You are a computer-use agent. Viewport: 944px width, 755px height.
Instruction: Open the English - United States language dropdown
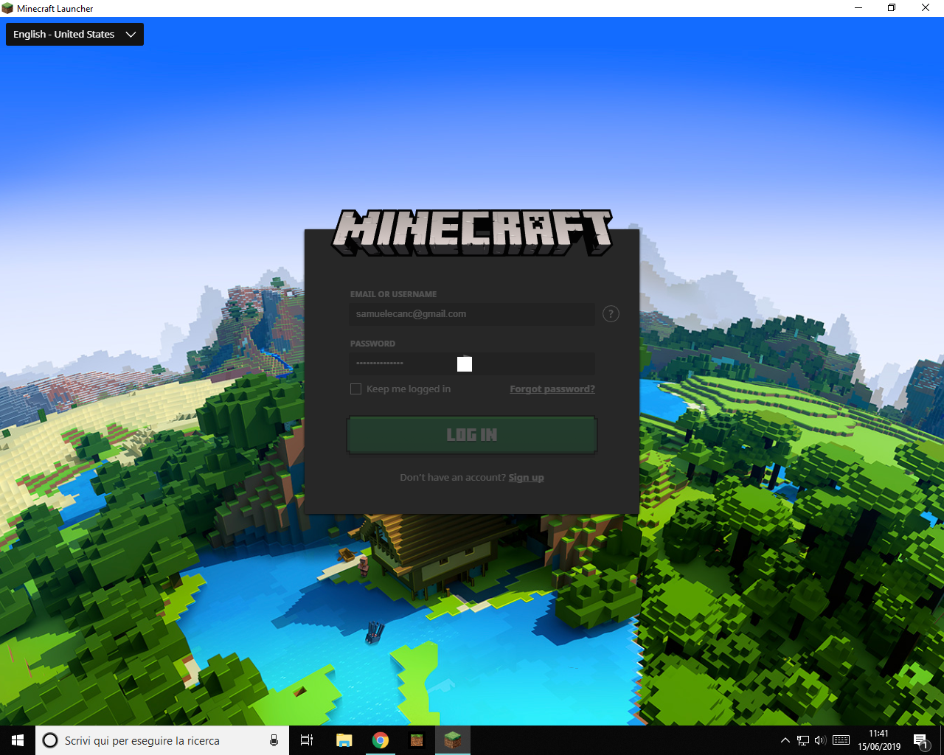pos(74,35)
